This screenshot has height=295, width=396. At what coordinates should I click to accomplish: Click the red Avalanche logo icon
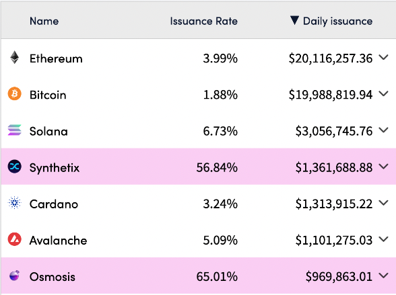14,239
